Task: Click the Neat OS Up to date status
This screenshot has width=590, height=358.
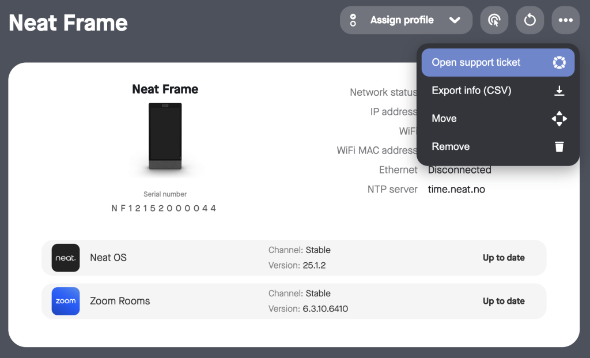Action: [x=504, y=258]
